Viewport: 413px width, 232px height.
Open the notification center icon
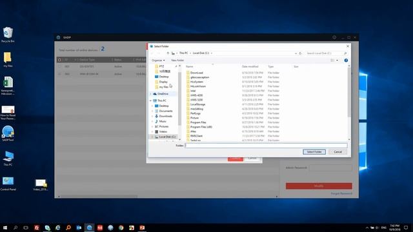(406, 227)
